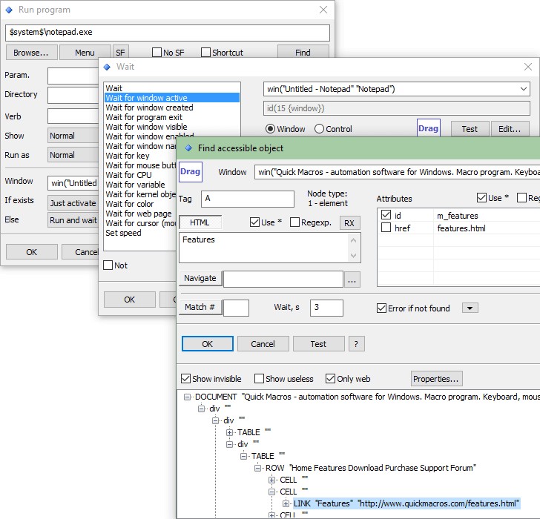
Task: Close the Wait dialog window
Action: (529, 67)
